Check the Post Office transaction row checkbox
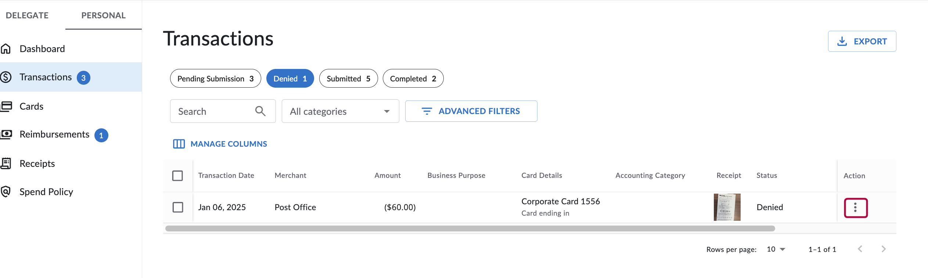The height and width of the screenshot is (278, 928). (x=178, y=207)
